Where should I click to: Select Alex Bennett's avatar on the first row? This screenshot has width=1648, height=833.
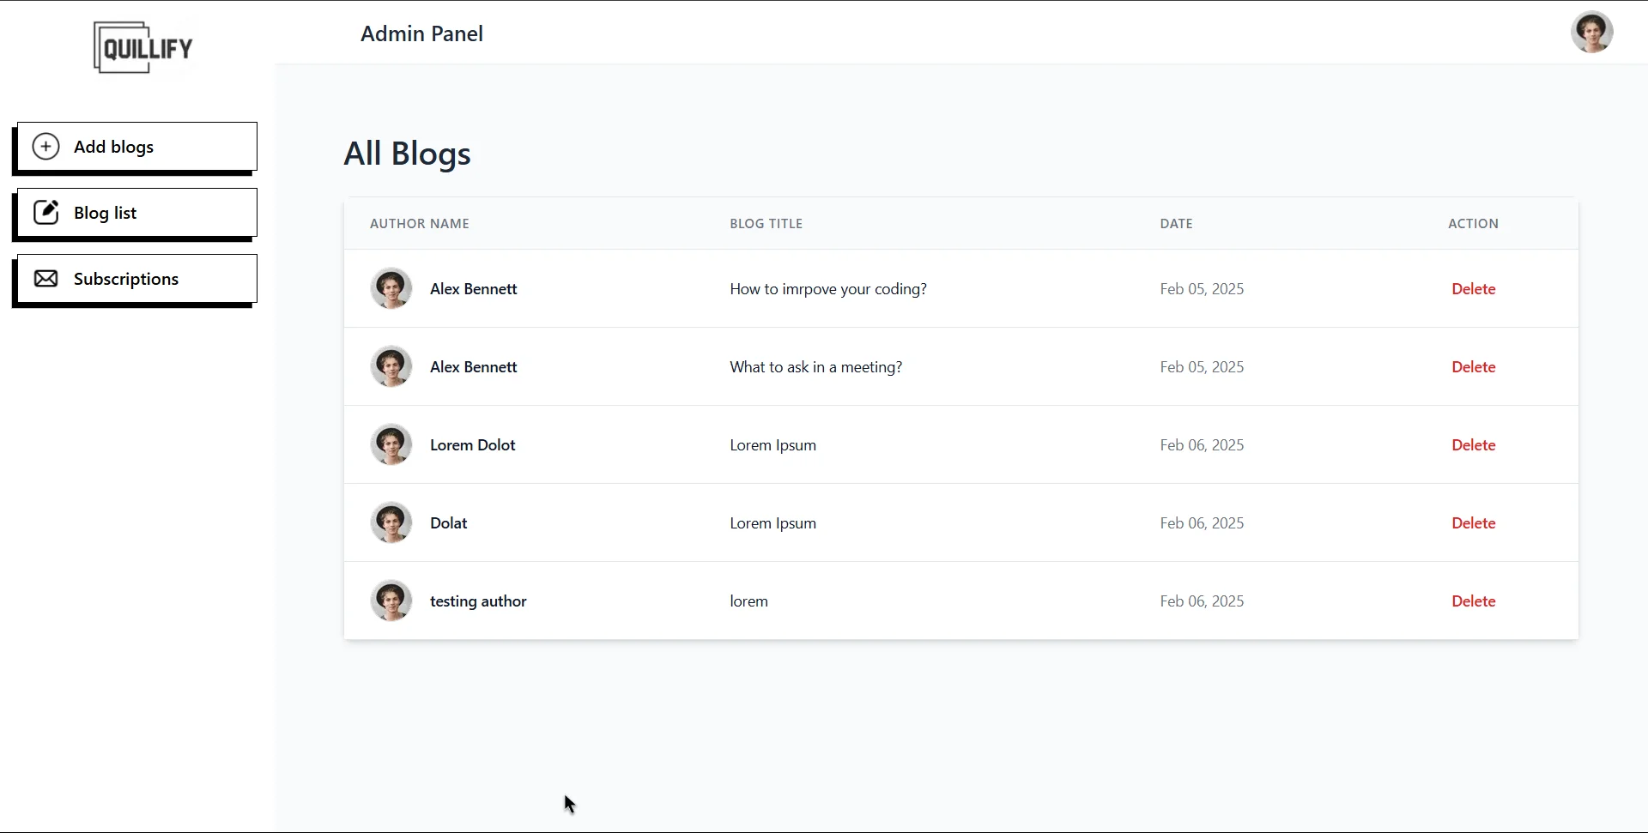point(391,288)
